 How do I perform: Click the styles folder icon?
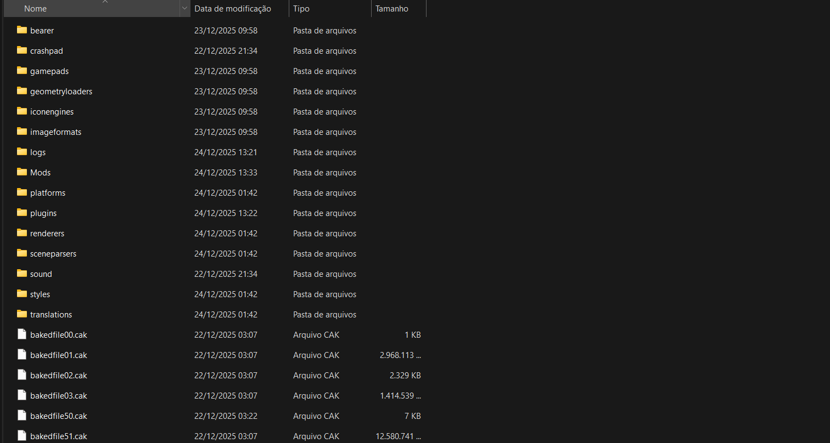[x=22, y=294]
